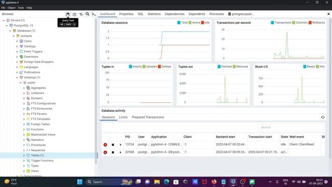Refresh the Database activity table

pyautogui.click(x=323, y=117)
